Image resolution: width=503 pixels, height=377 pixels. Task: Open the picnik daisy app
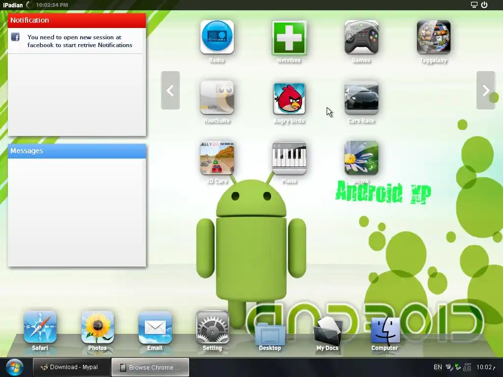pyautogui.click(x=361, y=158)
